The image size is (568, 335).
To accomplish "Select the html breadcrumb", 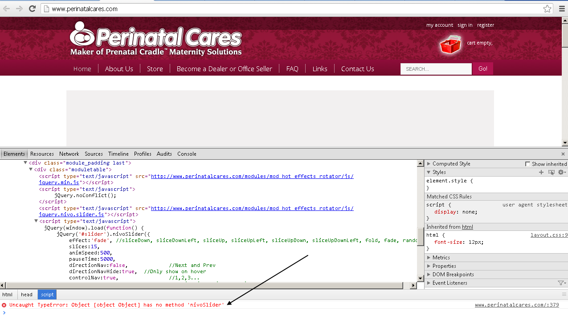I will point(8,295).
